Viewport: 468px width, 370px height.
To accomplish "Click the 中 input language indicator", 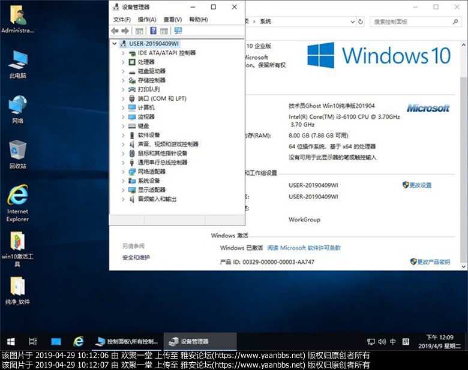I will click(393, 342).
